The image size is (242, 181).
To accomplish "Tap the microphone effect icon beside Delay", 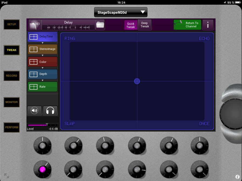I will pos(34,25).
